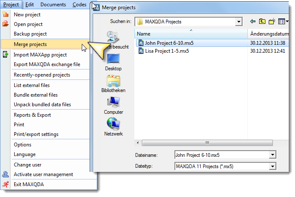The width and height of the screenshot is (295, 197).
Task: Select Merge projects menu entry
Action: [x=45, y=44]
